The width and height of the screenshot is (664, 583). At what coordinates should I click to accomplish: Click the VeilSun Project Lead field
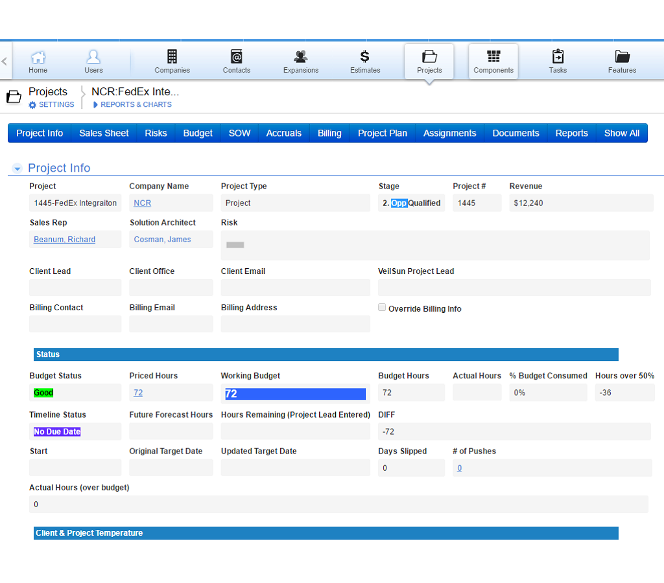coord(514,288)
